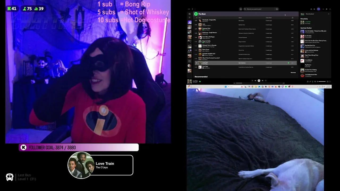Open 'Back Stabbers' album link
340x191 pixels.
(242, 63)
